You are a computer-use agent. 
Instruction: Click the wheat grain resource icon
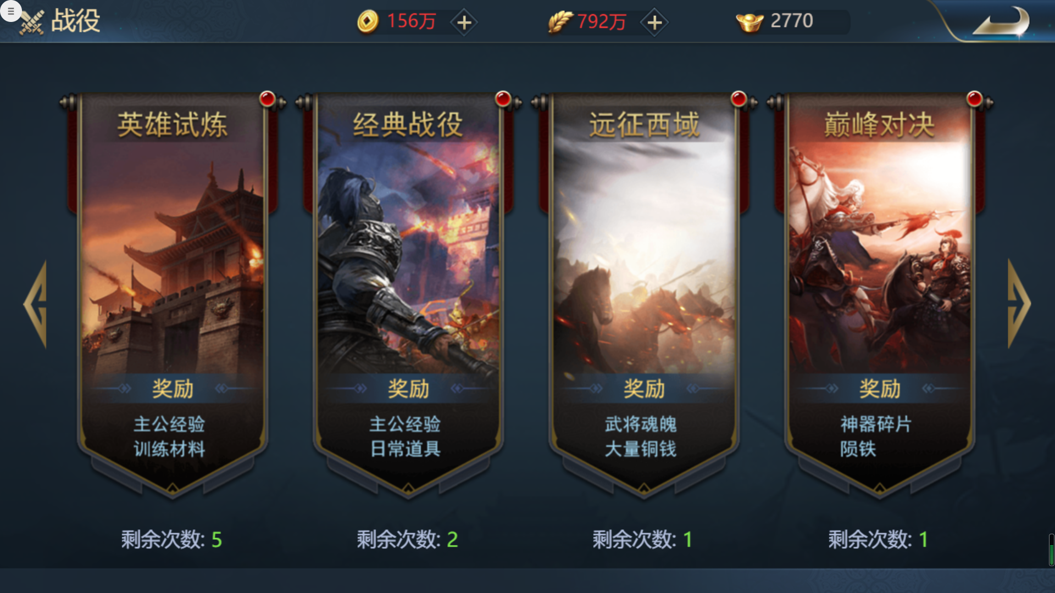[560, 22]
